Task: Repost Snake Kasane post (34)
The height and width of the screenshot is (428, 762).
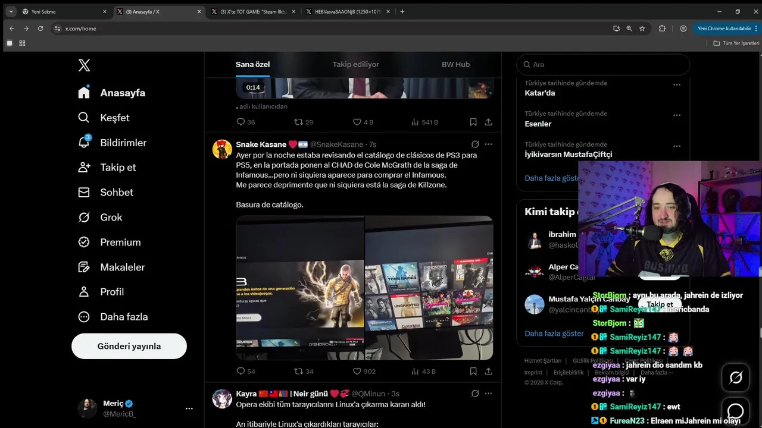Action: coord(304,372)
